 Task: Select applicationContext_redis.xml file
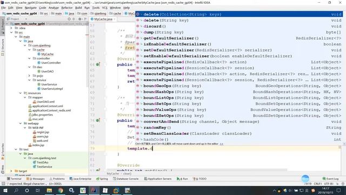point(49,110)
